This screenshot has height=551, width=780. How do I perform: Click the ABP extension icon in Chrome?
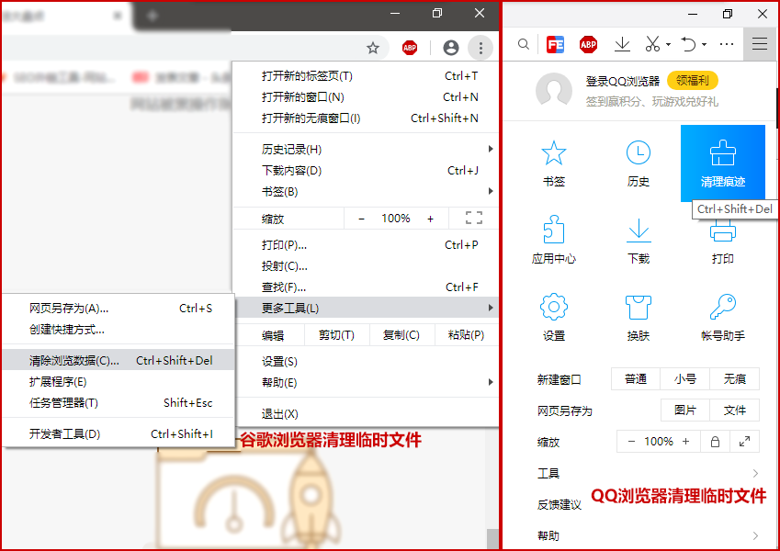click(410, 48)
